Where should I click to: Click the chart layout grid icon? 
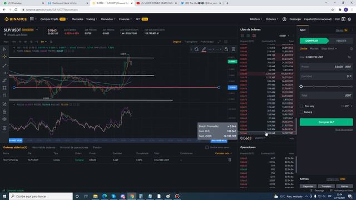point(226,42)
